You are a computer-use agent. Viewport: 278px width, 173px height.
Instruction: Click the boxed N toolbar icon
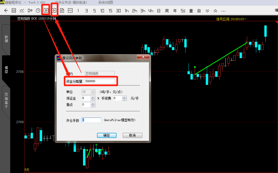click(x=46, y=11)
